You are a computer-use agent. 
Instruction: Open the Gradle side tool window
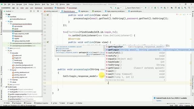point(193,14)
